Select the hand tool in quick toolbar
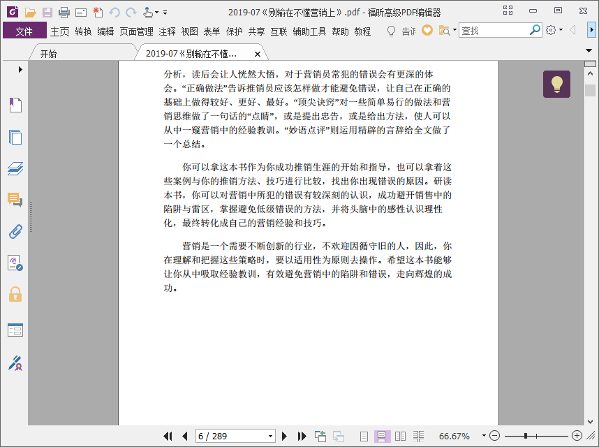 148,13
